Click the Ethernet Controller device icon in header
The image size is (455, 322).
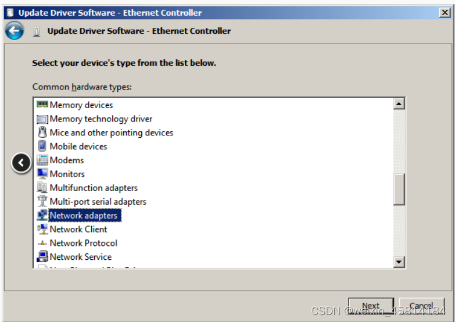tap(37, 31)
